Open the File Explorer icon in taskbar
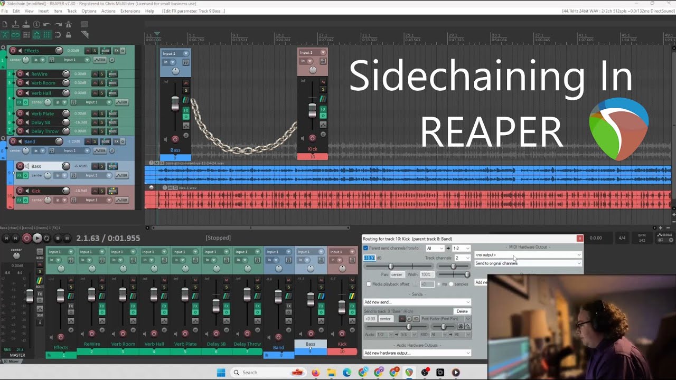 click(331, 373)
